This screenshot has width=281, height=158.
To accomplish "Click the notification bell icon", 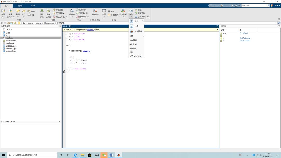I will click(x=272, y=5).
